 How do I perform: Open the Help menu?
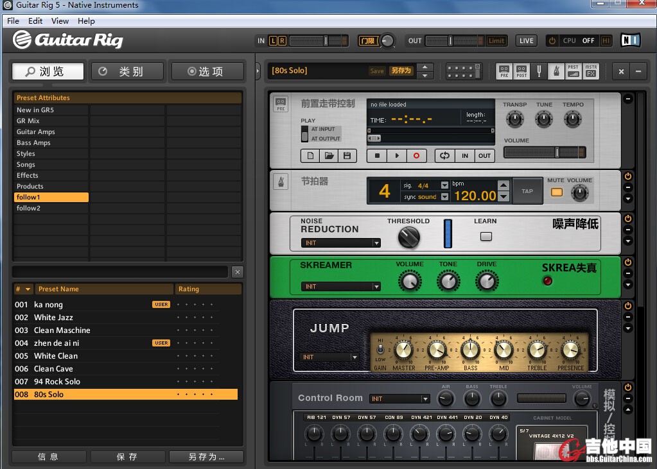point(86,21)
